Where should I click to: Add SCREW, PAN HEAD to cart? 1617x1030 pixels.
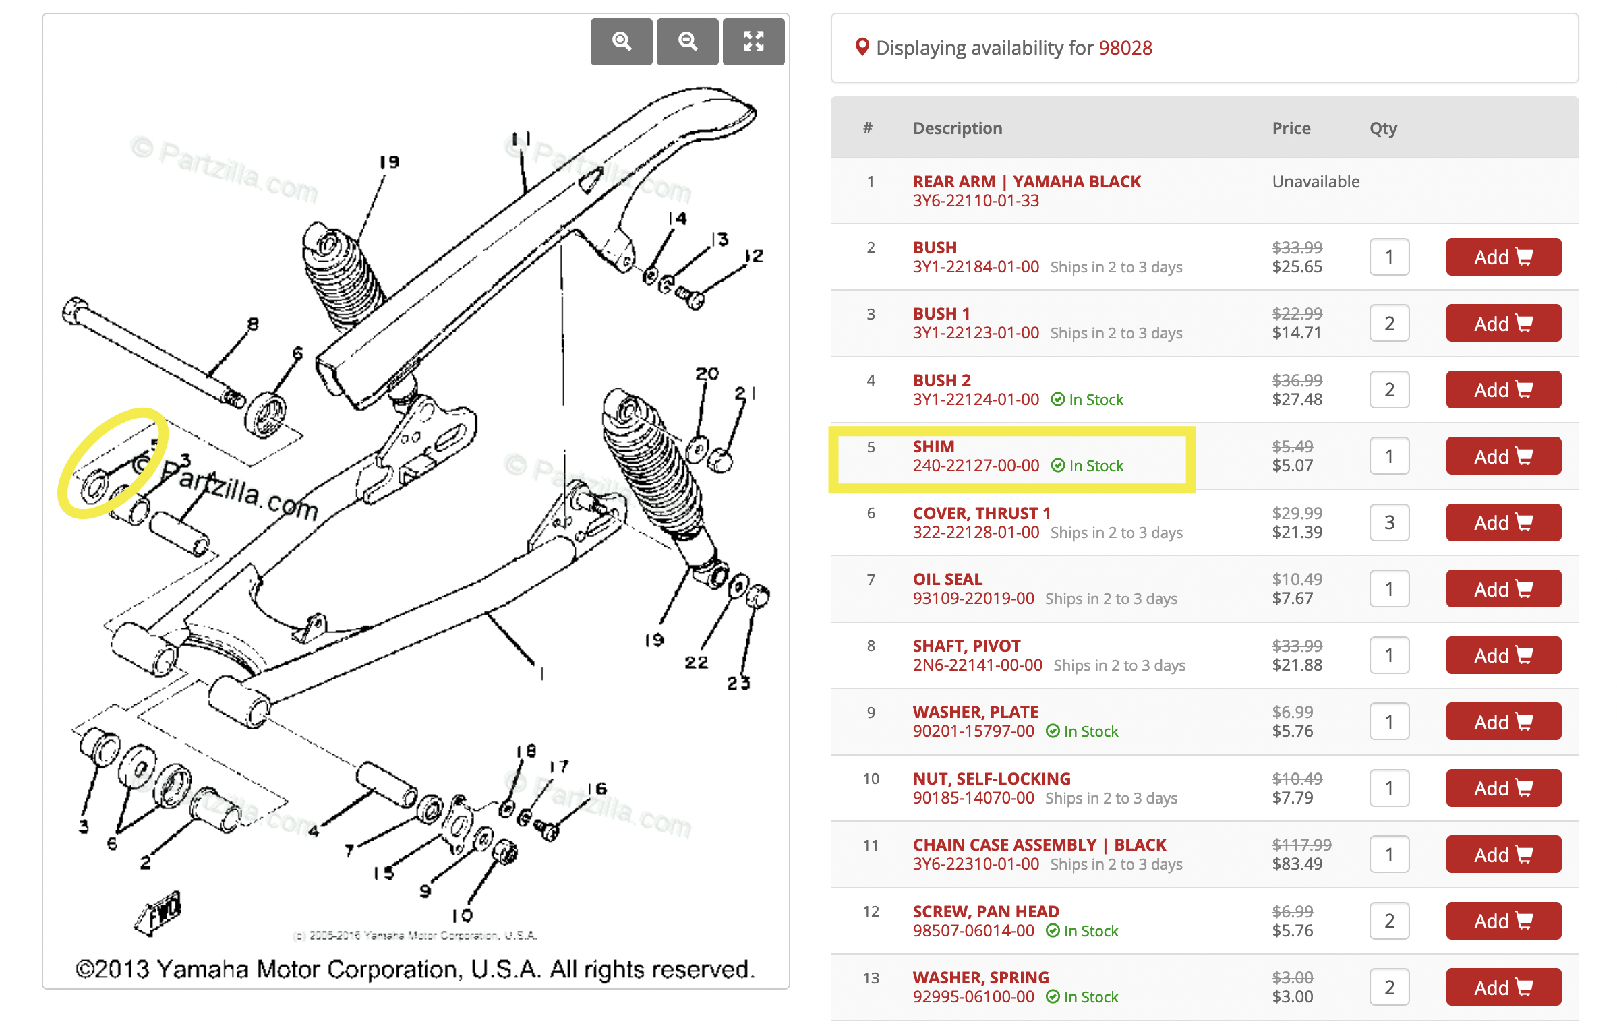coord(1503,921)
